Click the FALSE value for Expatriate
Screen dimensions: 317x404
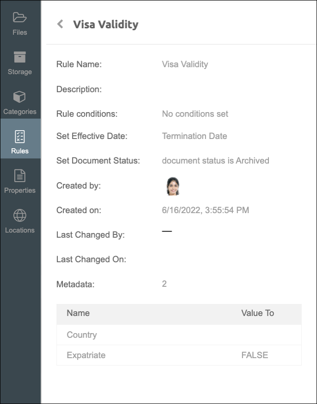click(255, 355)
